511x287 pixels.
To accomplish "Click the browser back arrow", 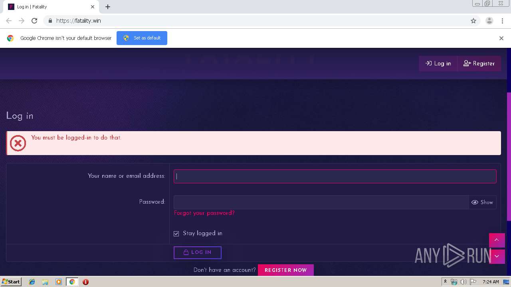I will (x=9, y=21).
